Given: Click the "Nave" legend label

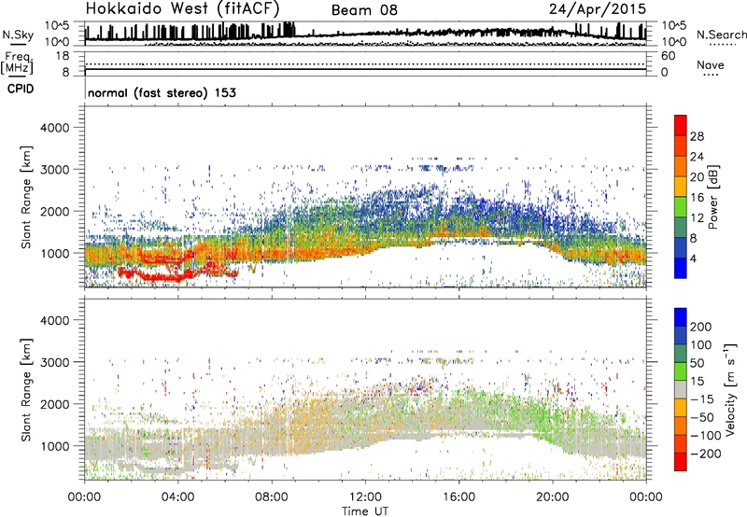Looking at the screenshot, I should 711,65.
